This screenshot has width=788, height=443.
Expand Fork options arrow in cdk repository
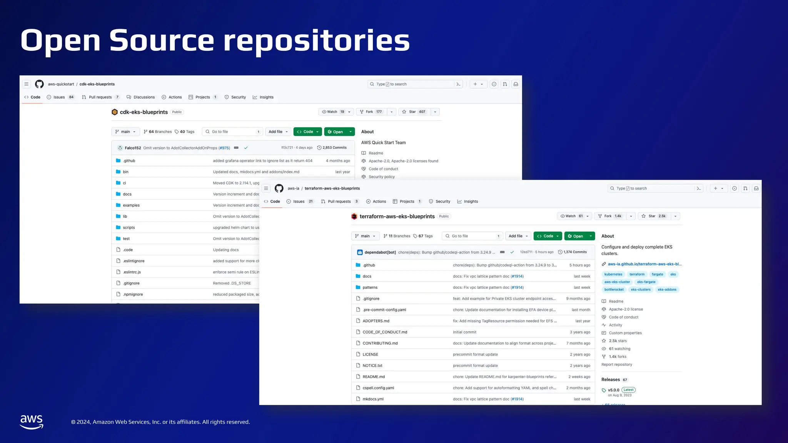pos(391,112)
